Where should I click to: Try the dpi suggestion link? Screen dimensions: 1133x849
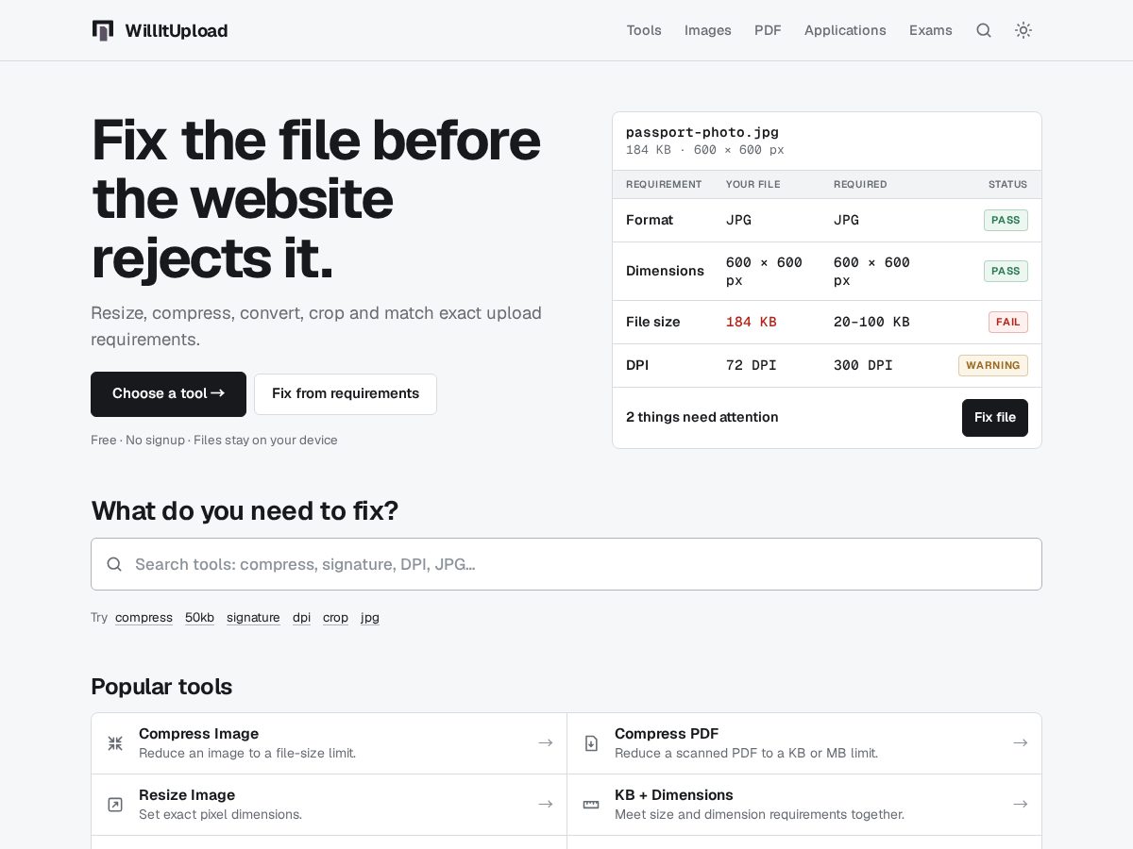coord(301,618)
